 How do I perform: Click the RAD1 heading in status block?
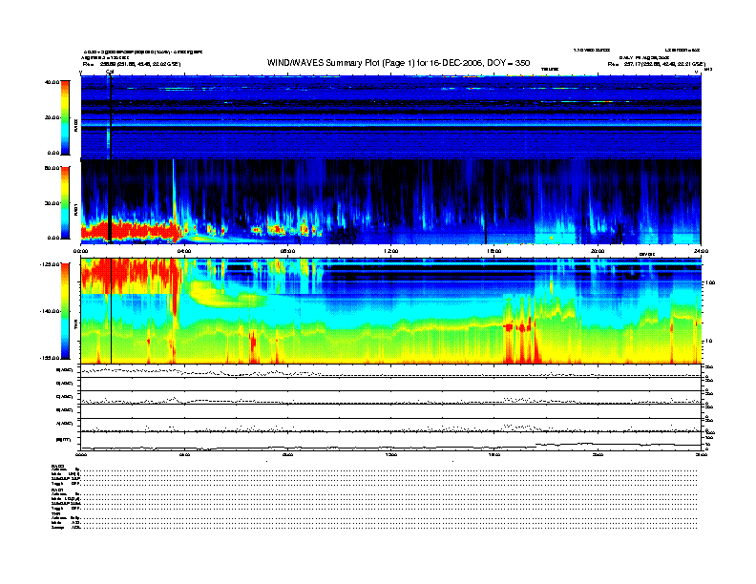click(x=57, y=490)
